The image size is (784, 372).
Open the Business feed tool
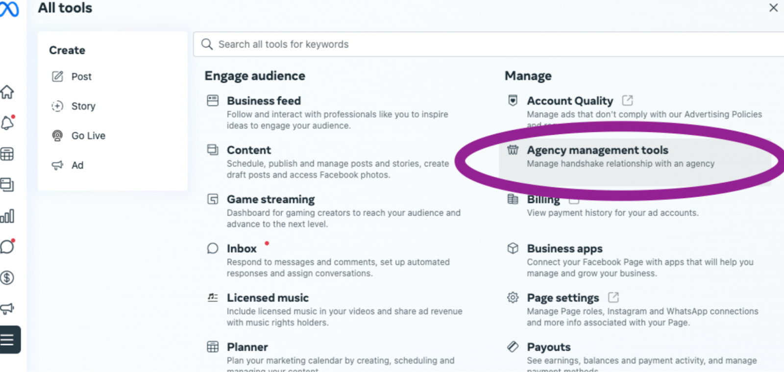point(264,101)
